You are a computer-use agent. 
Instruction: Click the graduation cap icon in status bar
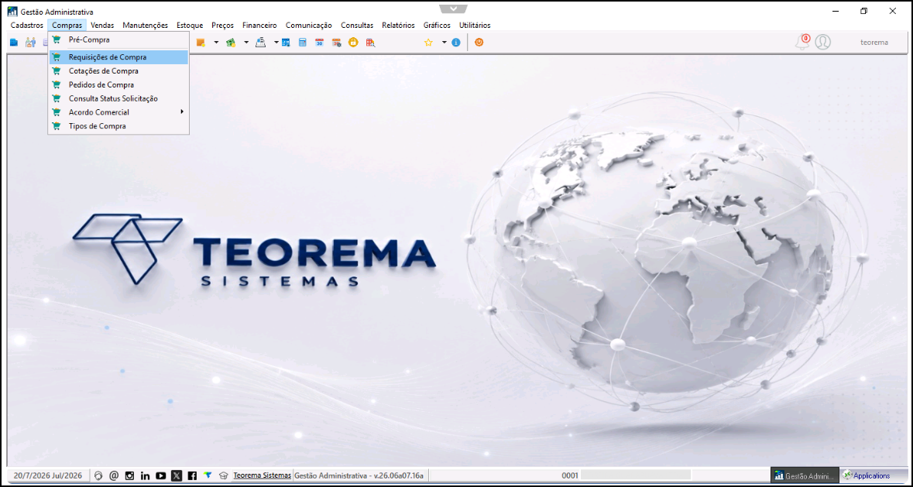coord(224,475)
